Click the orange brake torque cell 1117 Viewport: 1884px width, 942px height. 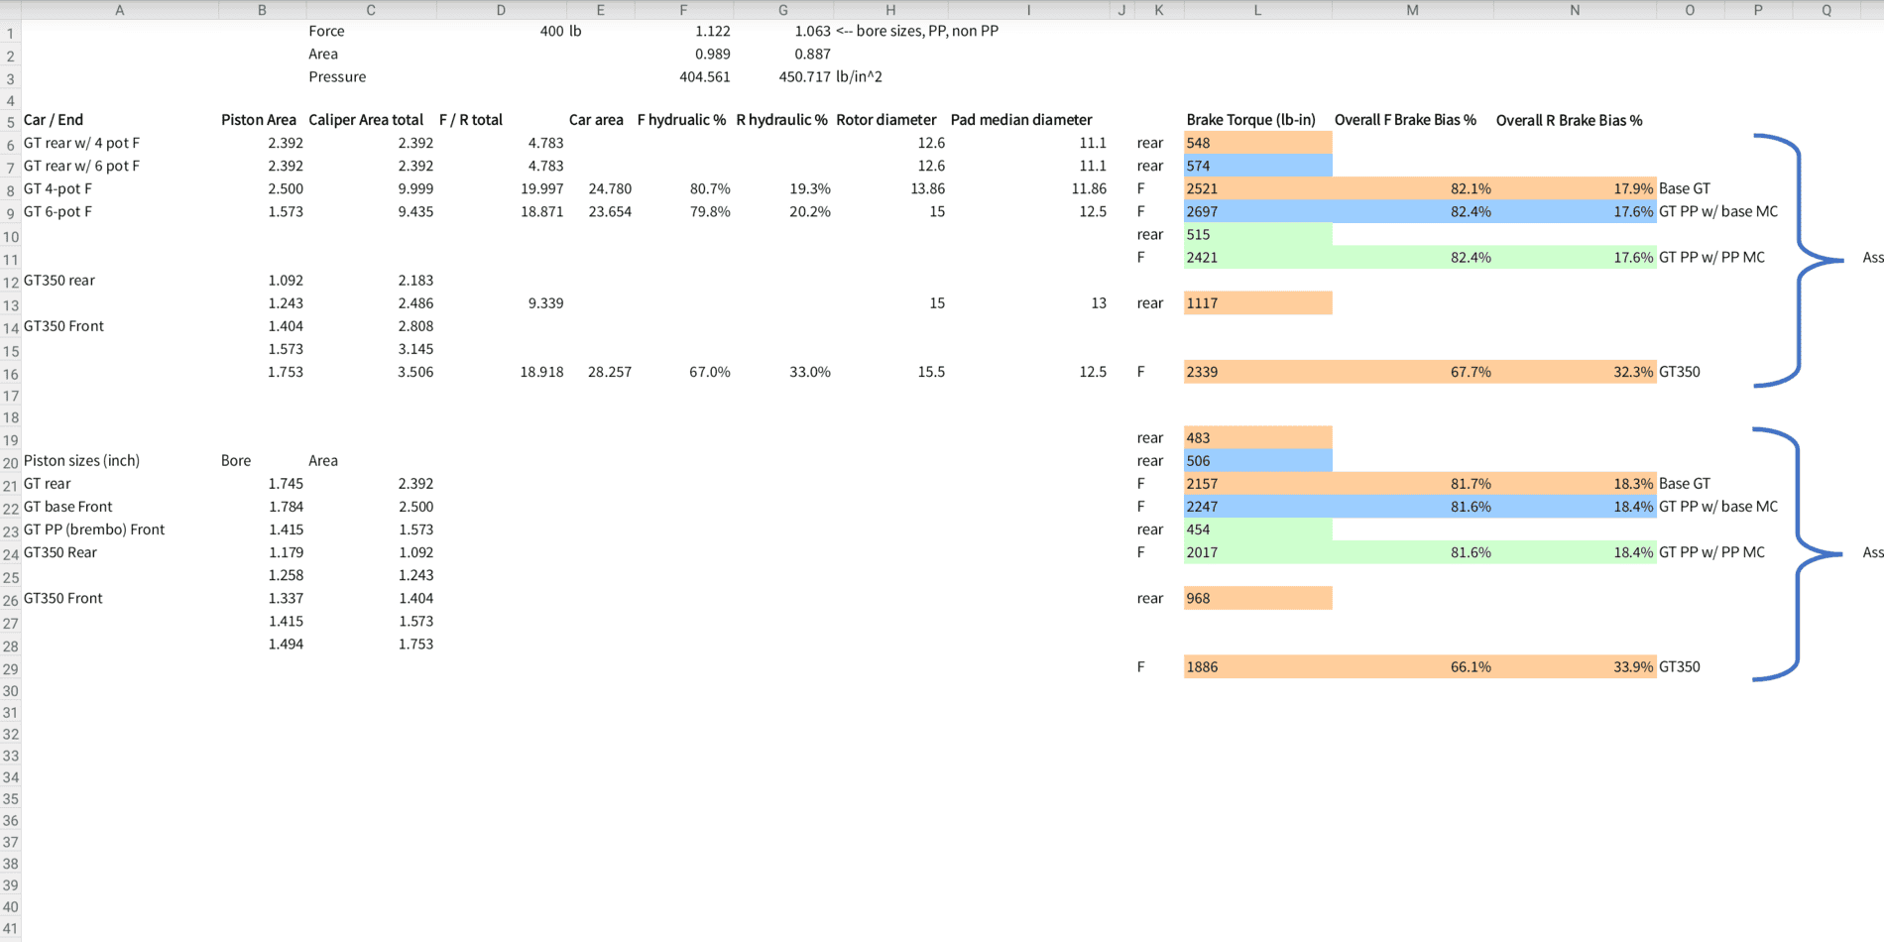coord(1257,302)
